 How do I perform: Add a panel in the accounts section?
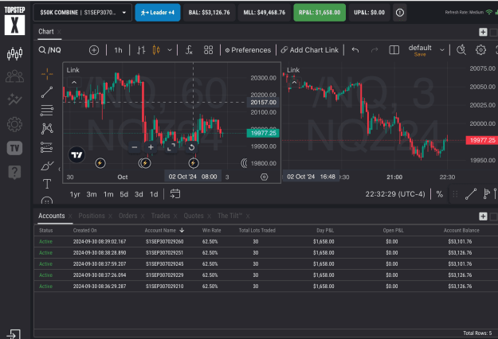tap(483, 216)
